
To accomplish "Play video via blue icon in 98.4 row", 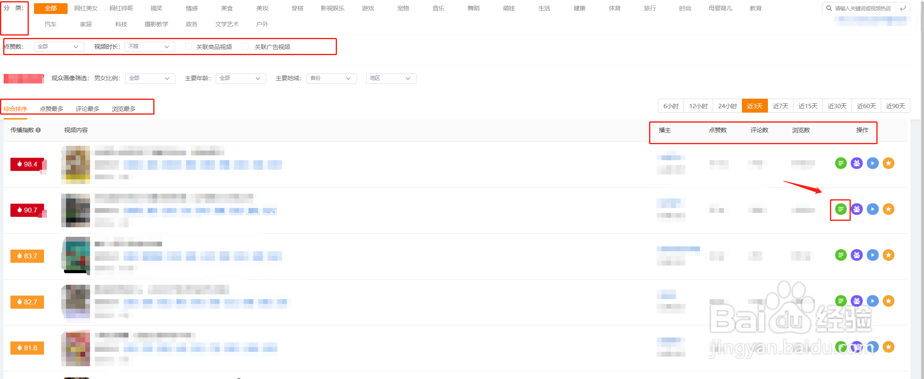I will [x=873, y=163].
